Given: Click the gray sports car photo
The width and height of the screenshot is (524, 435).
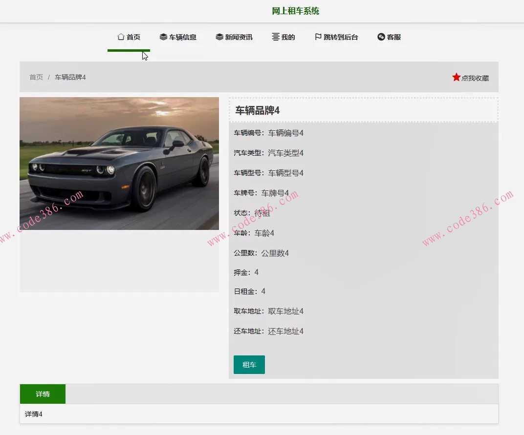Looking at the screenshot, I should click(119, 163).
